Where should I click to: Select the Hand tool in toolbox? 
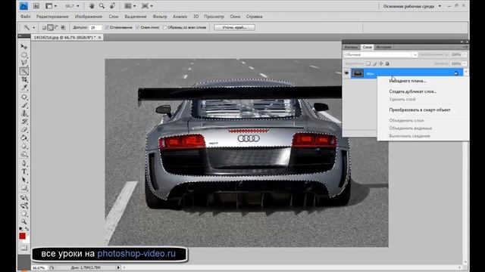point(23,214)
